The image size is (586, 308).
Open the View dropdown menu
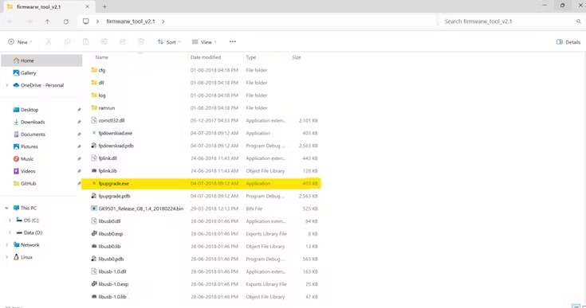[x=204, y=41]
